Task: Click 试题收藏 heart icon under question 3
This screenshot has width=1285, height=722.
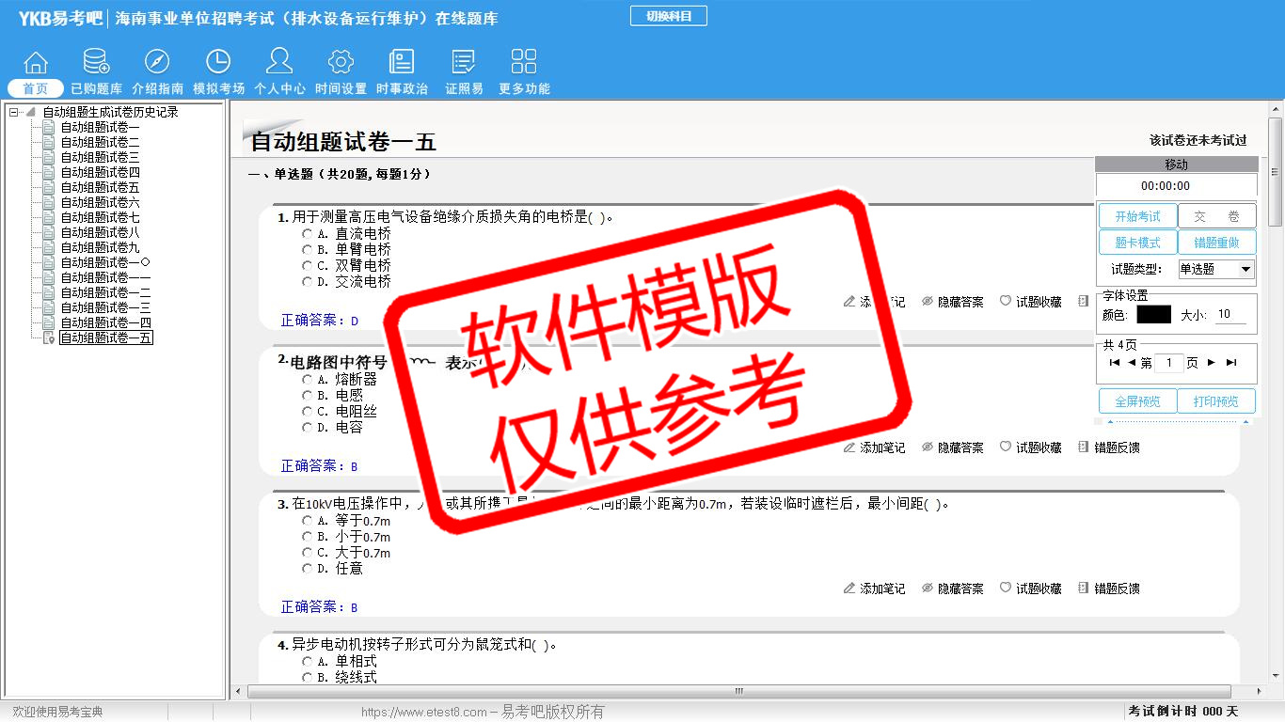Action: [x=1006, y=589]
